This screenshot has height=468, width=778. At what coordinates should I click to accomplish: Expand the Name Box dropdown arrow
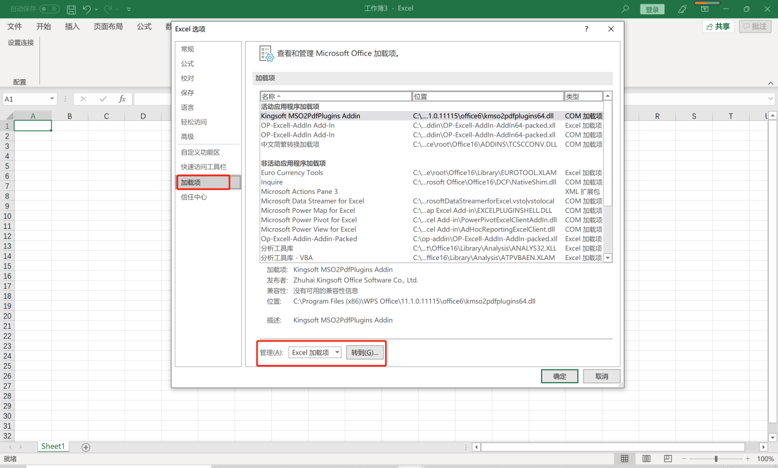(52, 99)
